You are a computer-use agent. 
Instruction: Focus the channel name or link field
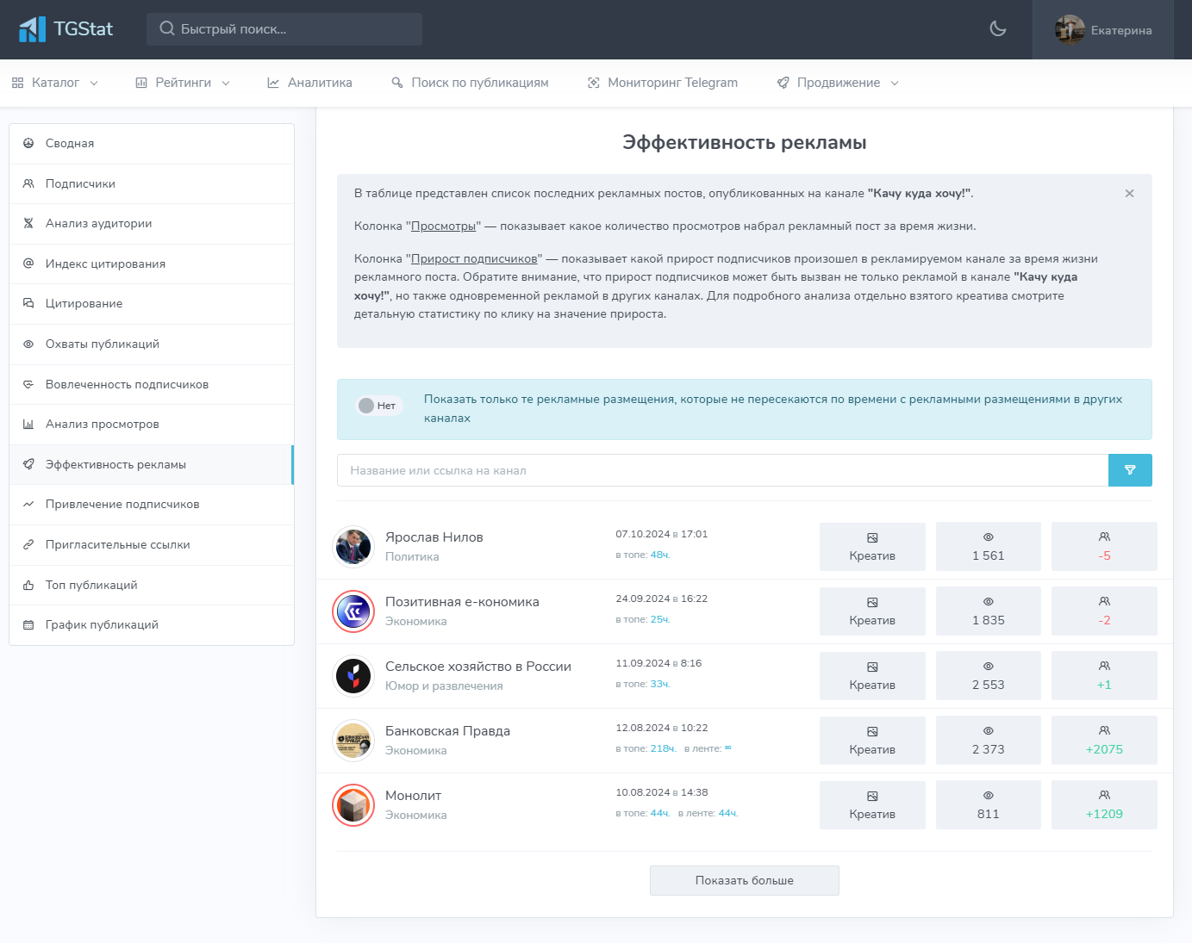[722, 470]
